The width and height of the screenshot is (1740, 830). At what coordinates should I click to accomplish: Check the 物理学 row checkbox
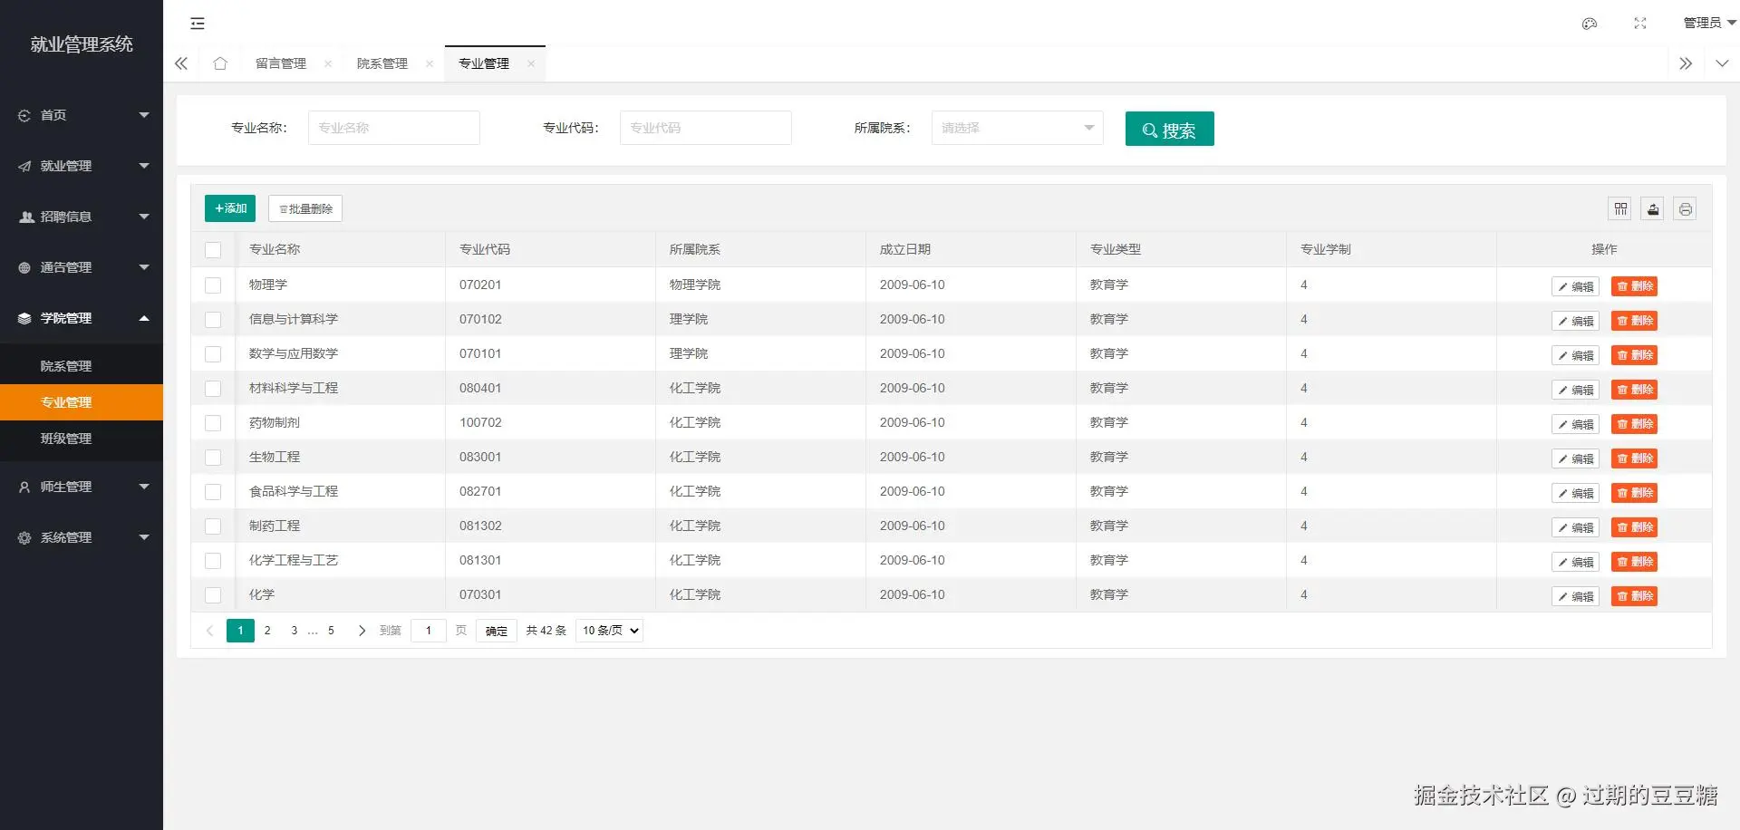pyautogui.click(x=213, y=285)
